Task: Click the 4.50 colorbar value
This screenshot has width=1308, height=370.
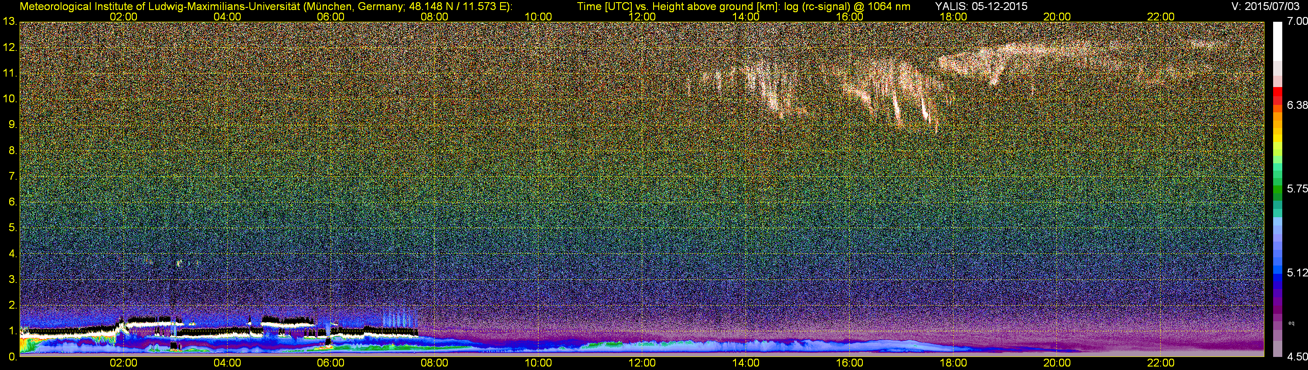Action: [x=1297, y=357]
